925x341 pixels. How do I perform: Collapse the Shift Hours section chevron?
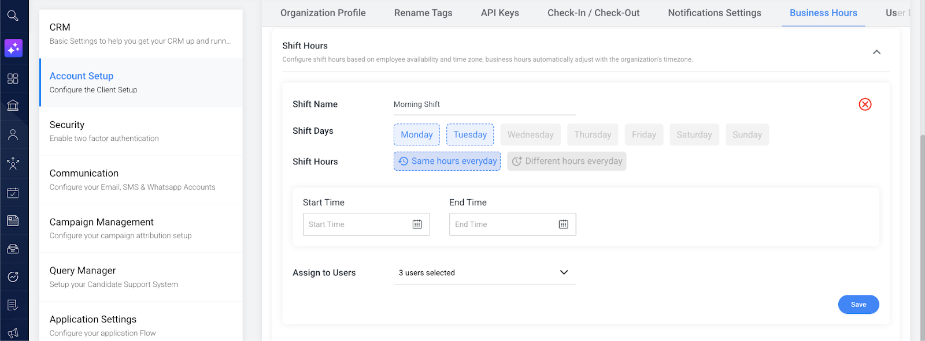point(876,52)
